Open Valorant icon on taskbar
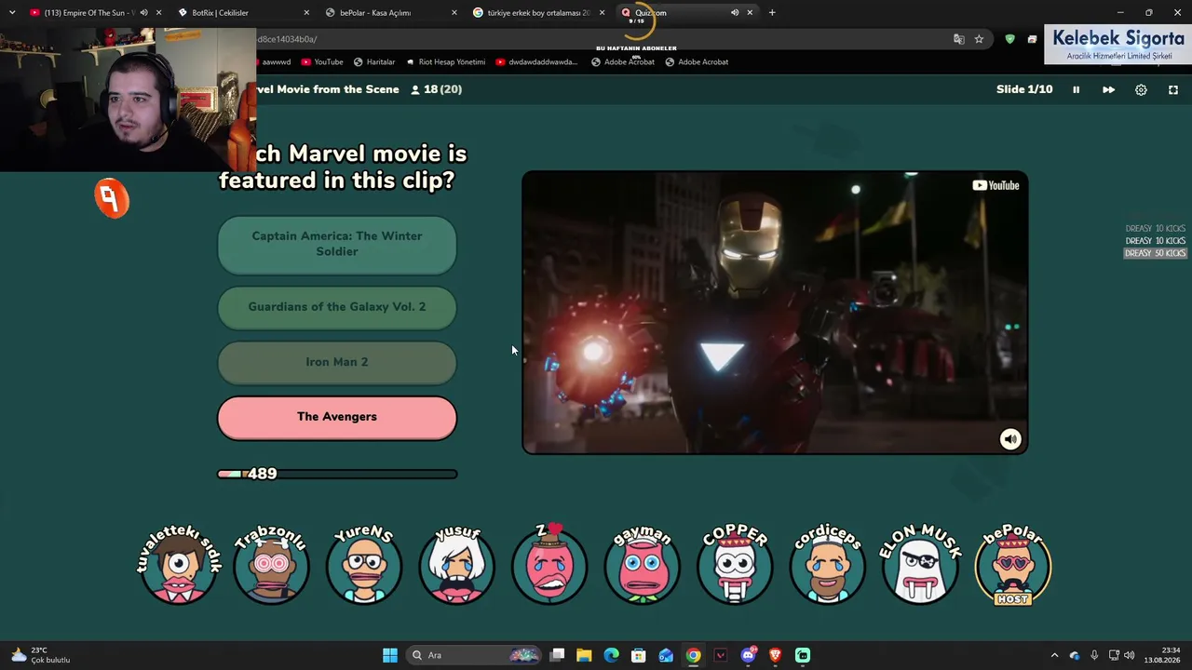Screen dimensions: 1192x670 click(721, 655)
